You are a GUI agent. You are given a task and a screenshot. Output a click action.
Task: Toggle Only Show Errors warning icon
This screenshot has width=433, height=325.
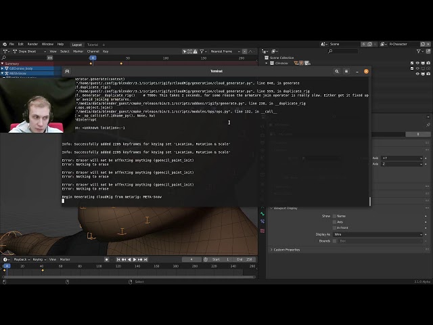196,51
